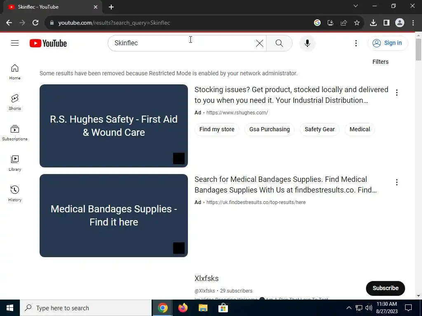Open YouTube settings three-dot menu
This screenshot has width=422, height=316.
pyautogui.click(x=356, y=43)
